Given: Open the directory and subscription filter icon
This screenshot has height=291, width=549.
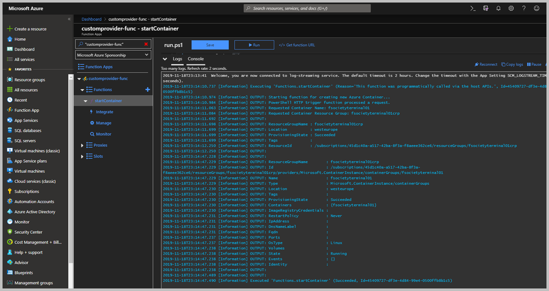Looking at the screenshot, I should click(486, 8).
